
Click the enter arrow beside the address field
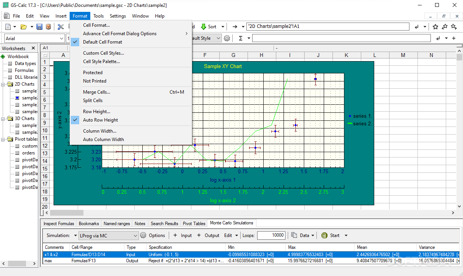(x=417, y=27)
